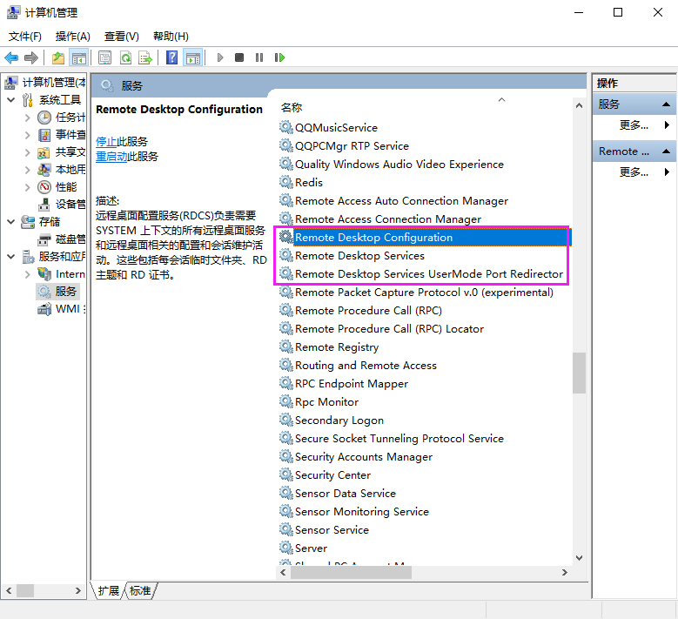Select Remote Access Auto Connection Manager
Screen dimensions: 678x619
393,201
